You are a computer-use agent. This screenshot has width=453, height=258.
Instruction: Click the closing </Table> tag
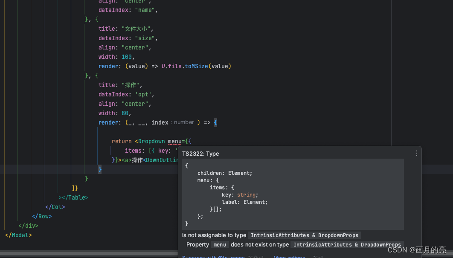pos(75,197)
